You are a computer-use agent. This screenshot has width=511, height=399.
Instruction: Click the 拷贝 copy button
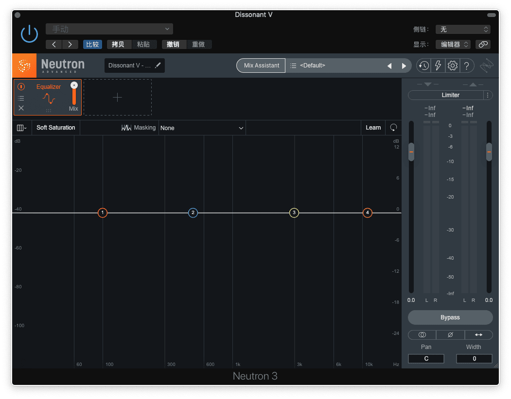click(x=118, y=44)
